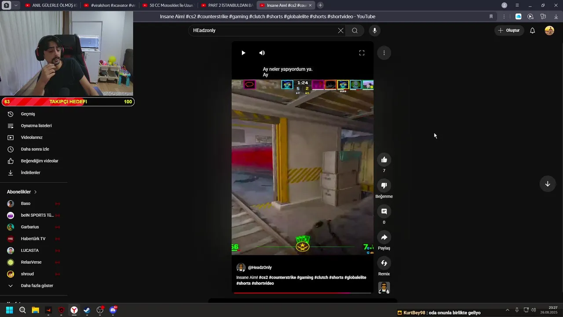Switch to the ANIL GÜLERLE ÖLMÜŞ tab

click(51, 5)
